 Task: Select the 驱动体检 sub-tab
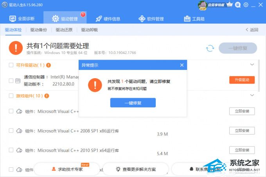[x=13, y=30]
